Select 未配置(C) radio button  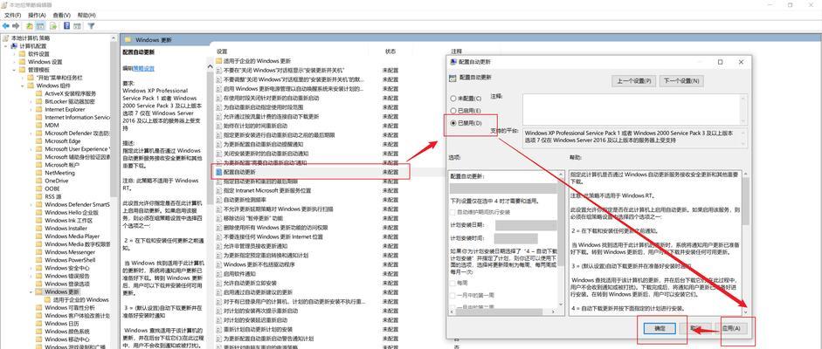click(x=453, y=99)
